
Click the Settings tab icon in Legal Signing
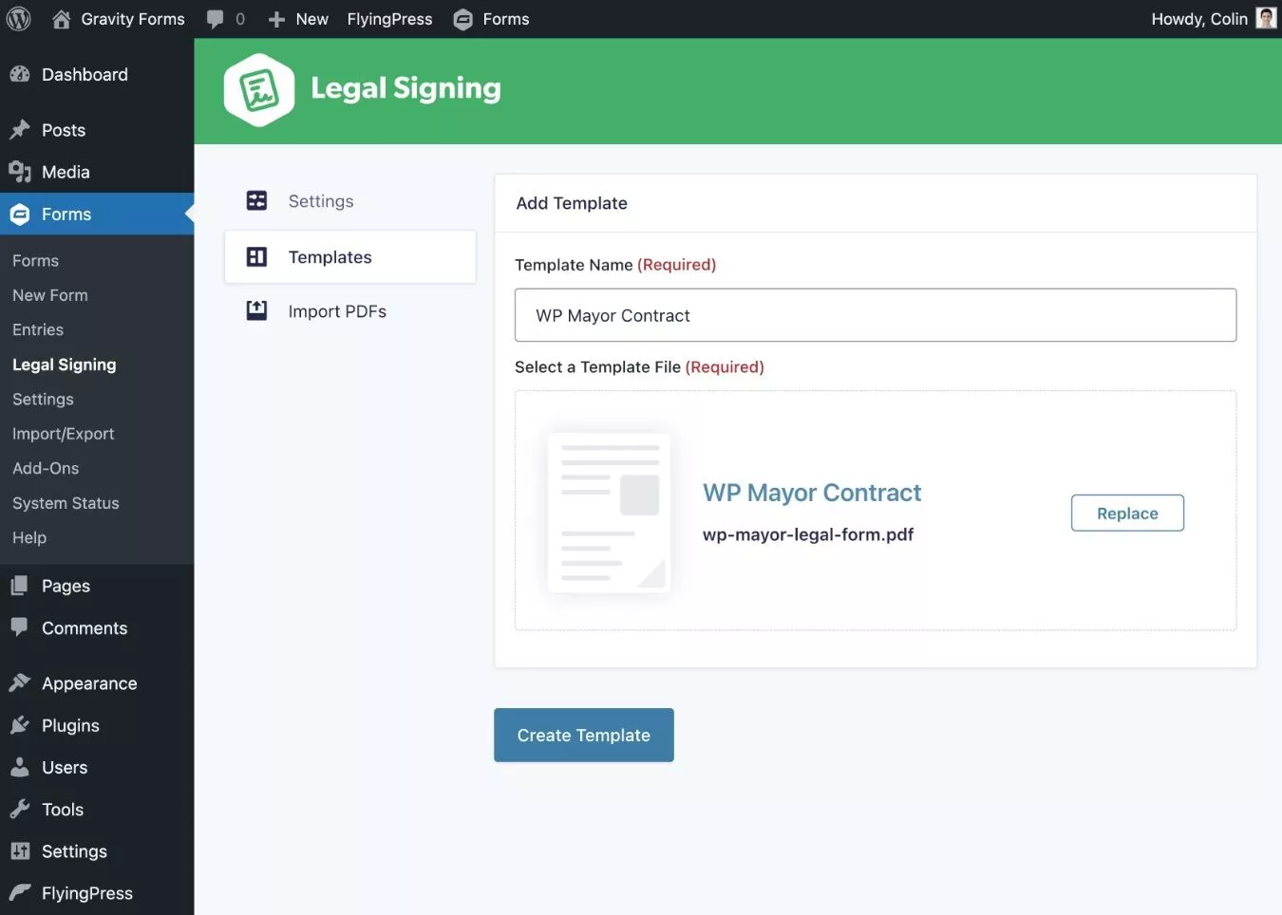(x=256, y=200)
